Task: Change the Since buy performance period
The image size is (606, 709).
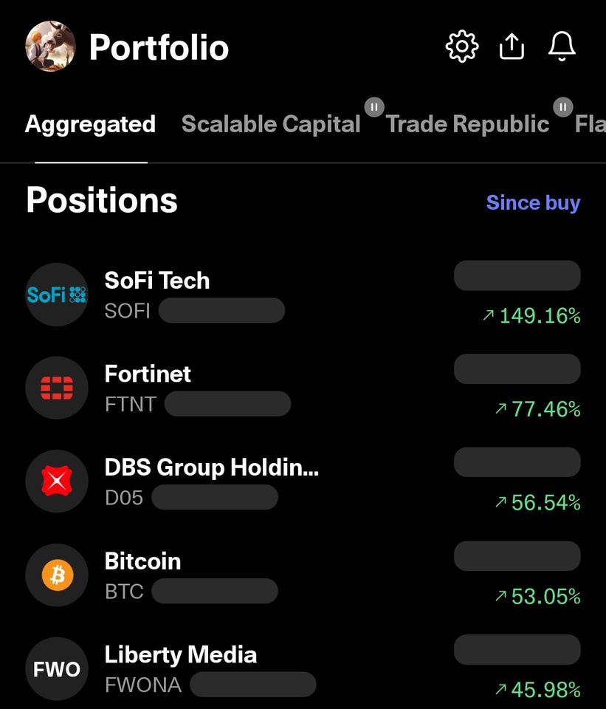Action: (x=533, y=202)
